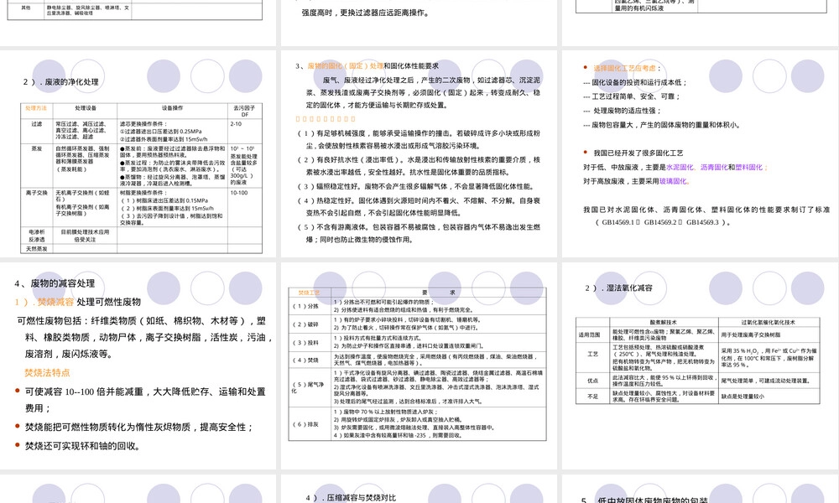Select the (4) 焚烧 row label
The height and width of the screenshot is (503, 839).
pyautogui.click(x=305, y=360)
